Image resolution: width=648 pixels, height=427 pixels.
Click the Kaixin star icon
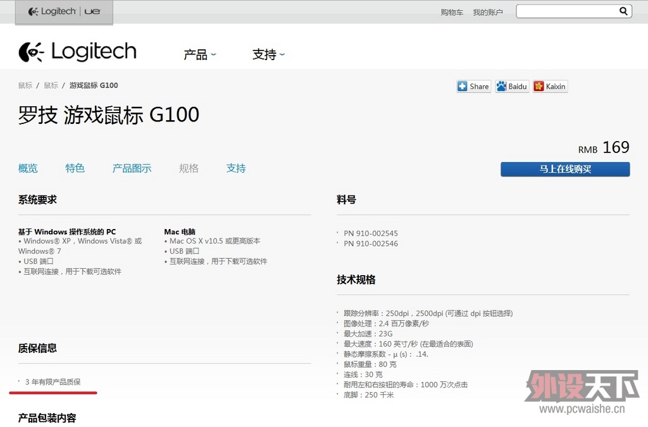(539, 86)
